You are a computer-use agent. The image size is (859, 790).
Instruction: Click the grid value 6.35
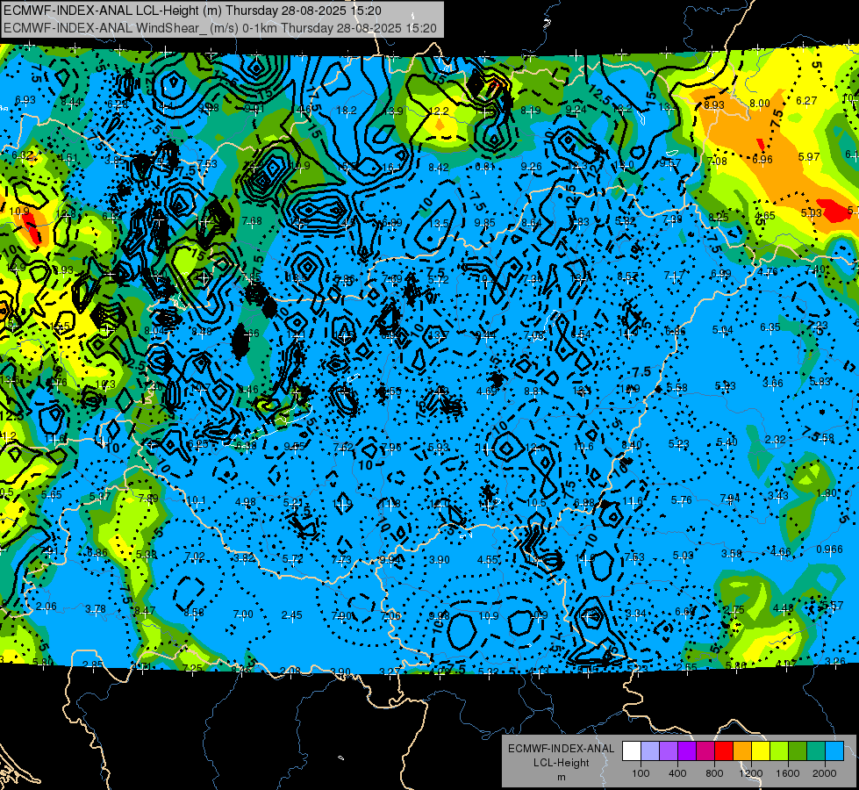pos(770,327)
